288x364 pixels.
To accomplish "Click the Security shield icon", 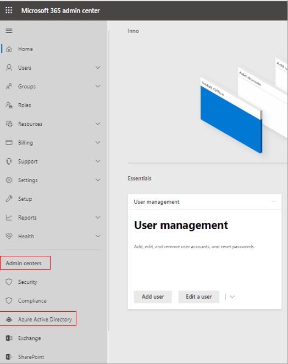I will [x=9, y=282].
